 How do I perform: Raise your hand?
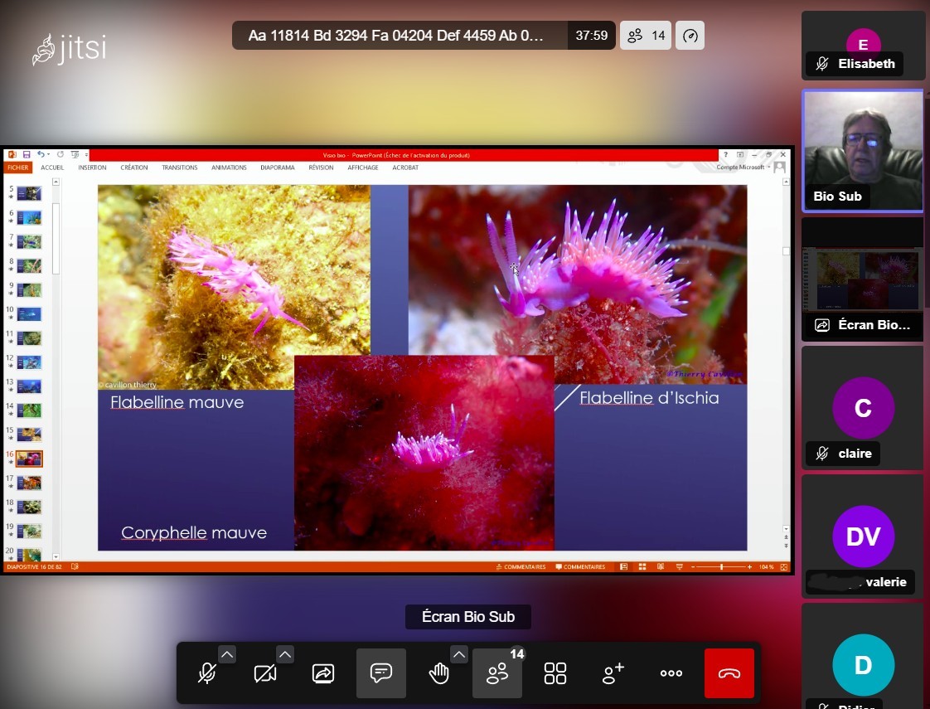pos(438,673)
